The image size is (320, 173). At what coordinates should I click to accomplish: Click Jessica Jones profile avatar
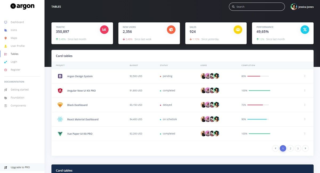click(294, 7)
